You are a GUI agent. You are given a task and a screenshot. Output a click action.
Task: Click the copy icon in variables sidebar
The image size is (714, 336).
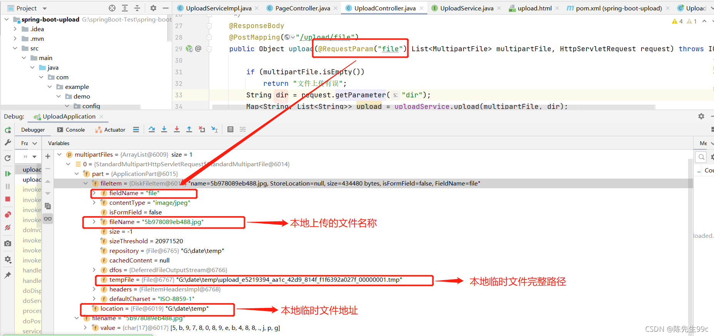pyautogui.click(x=48, y=206)
